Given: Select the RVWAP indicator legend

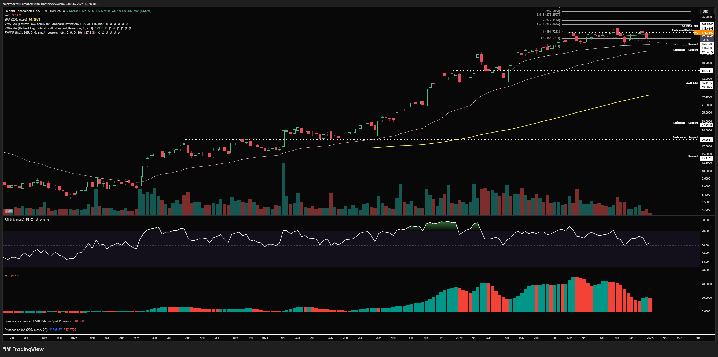Looking at the screenshot, I should 43,33.
